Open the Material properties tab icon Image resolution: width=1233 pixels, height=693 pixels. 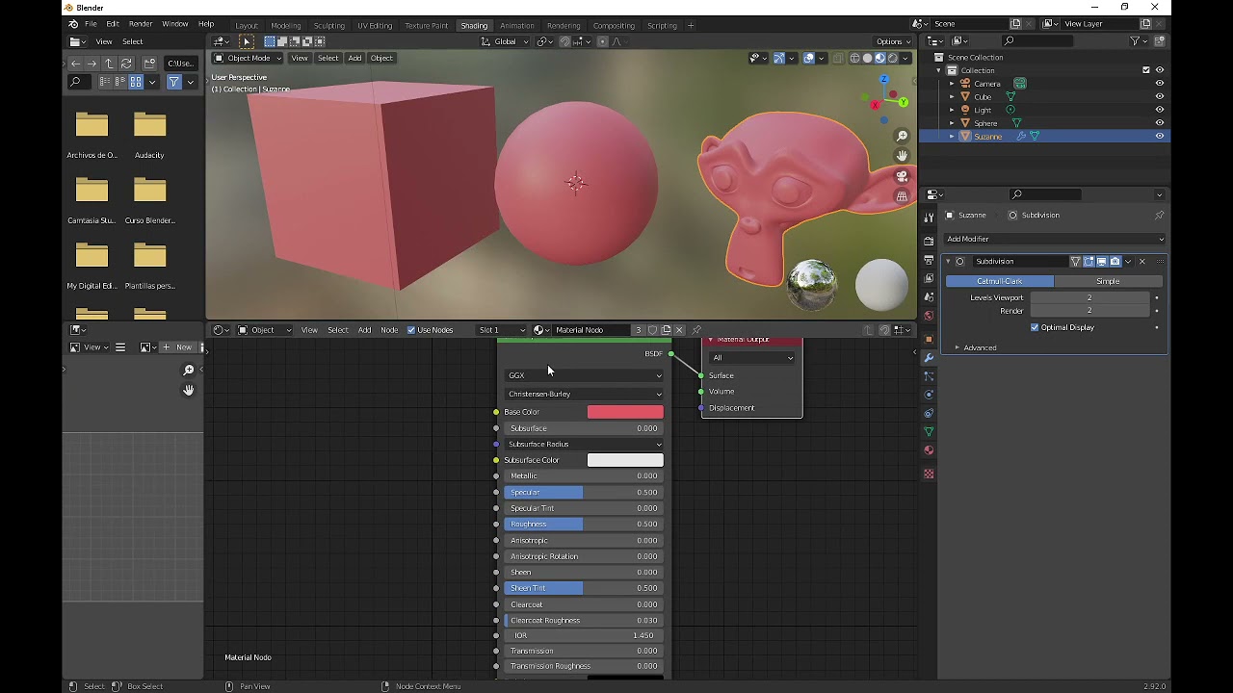point(929,450)
